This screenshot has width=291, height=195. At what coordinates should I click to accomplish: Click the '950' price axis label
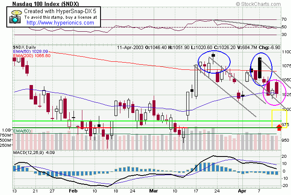[285, 140]
